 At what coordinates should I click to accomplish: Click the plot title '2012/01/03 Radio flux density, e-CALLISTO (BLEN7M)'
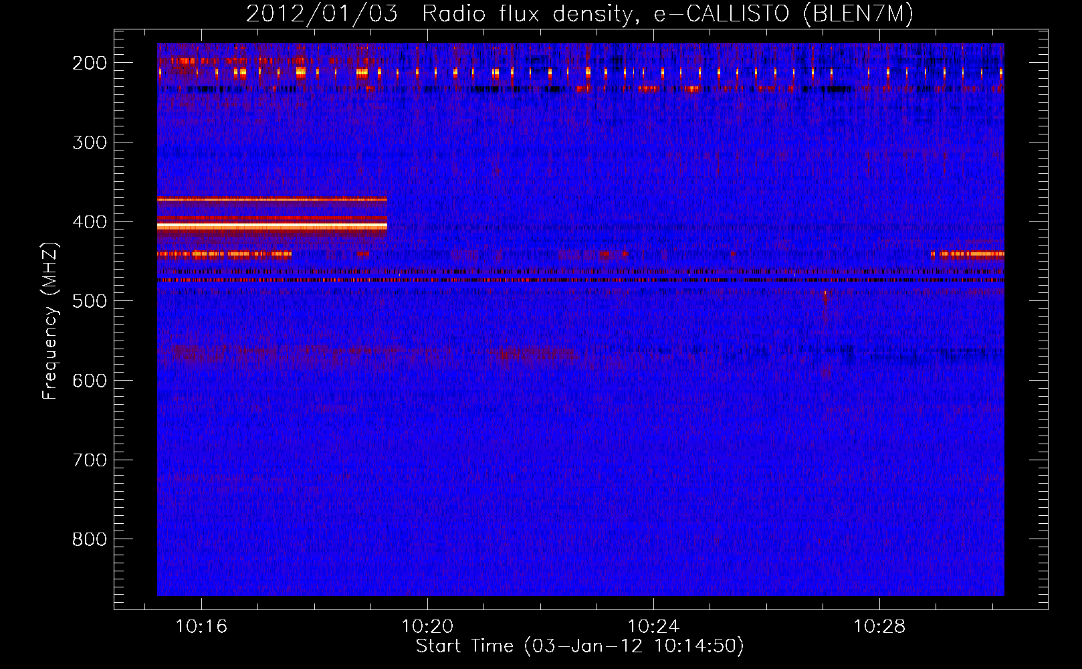(x=579, y=13)
